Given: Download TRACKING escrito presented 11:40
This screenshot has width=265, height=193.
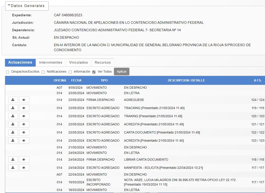Looking at the screenshot, I should (13, 108).
